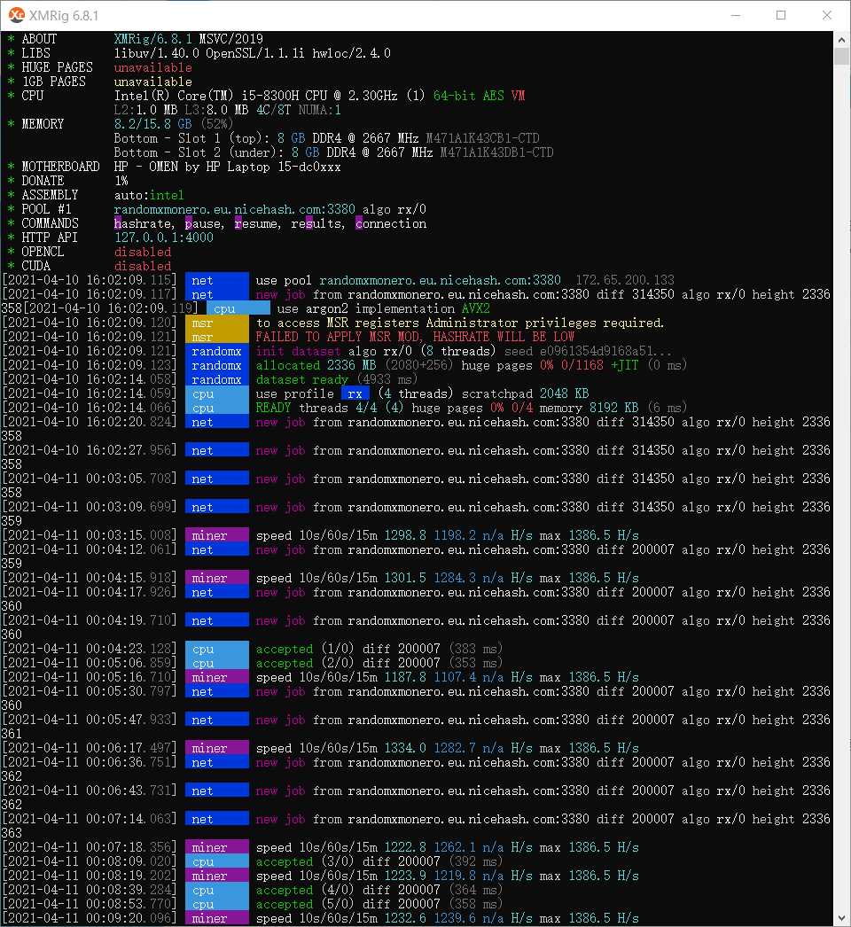The height and width of the screenshot is (927, 851).
Task: Click the '1222.8' hashrate speed value
Action: click(405, 848)
